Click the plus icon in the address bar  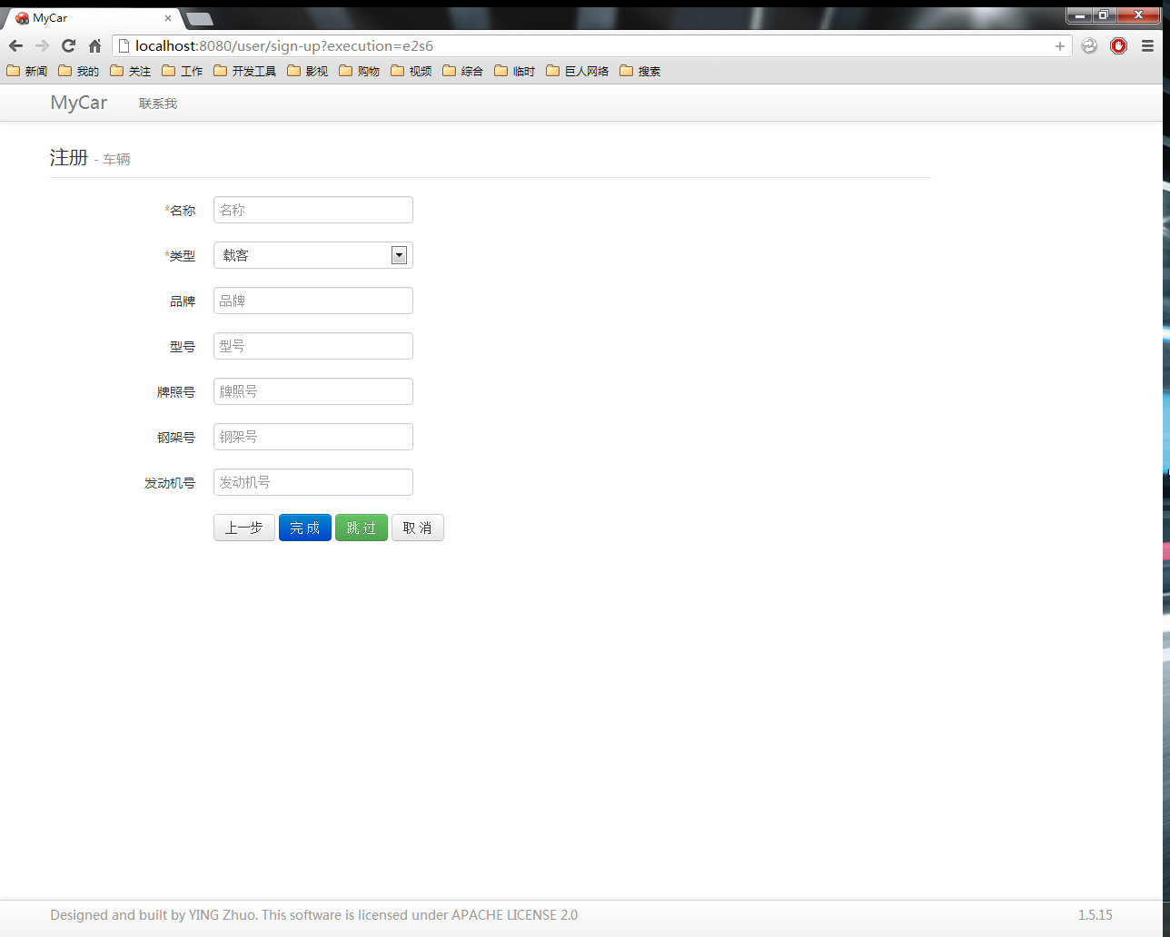click(1059, 46)
